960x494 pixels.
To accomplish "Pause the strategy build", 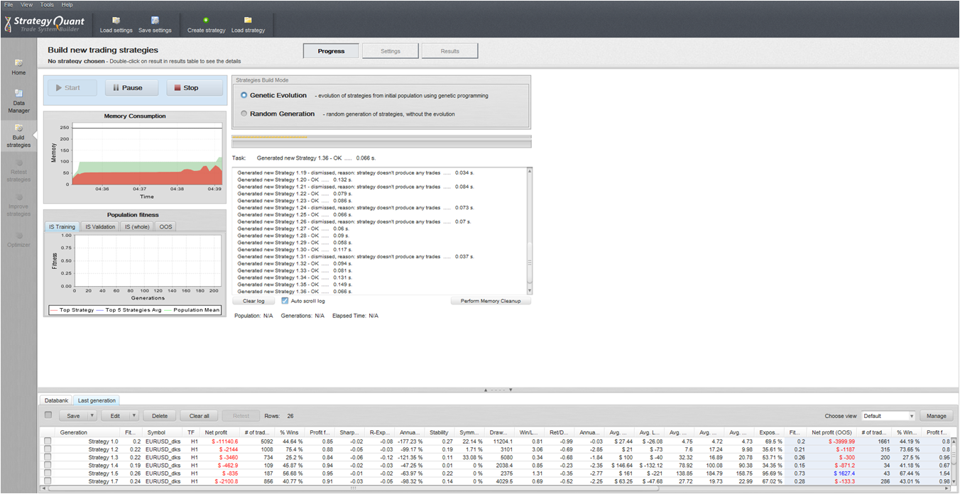I will [131, 88].
